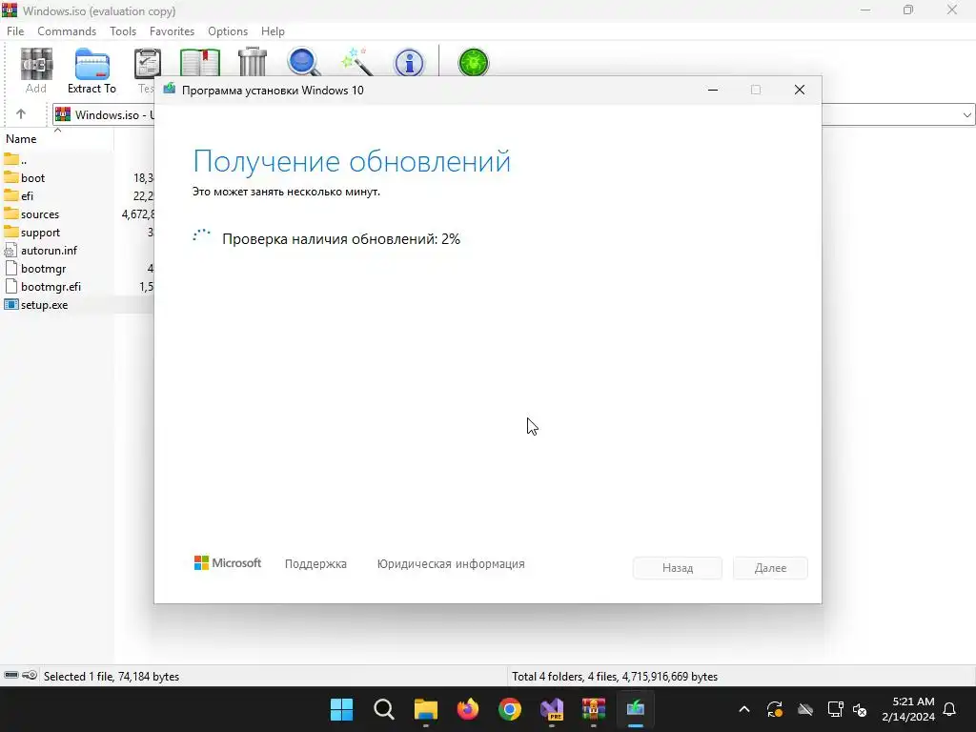Screen dimensions: 976x732
Task: Click the status bar drive icon
Action: pos(11,676)
